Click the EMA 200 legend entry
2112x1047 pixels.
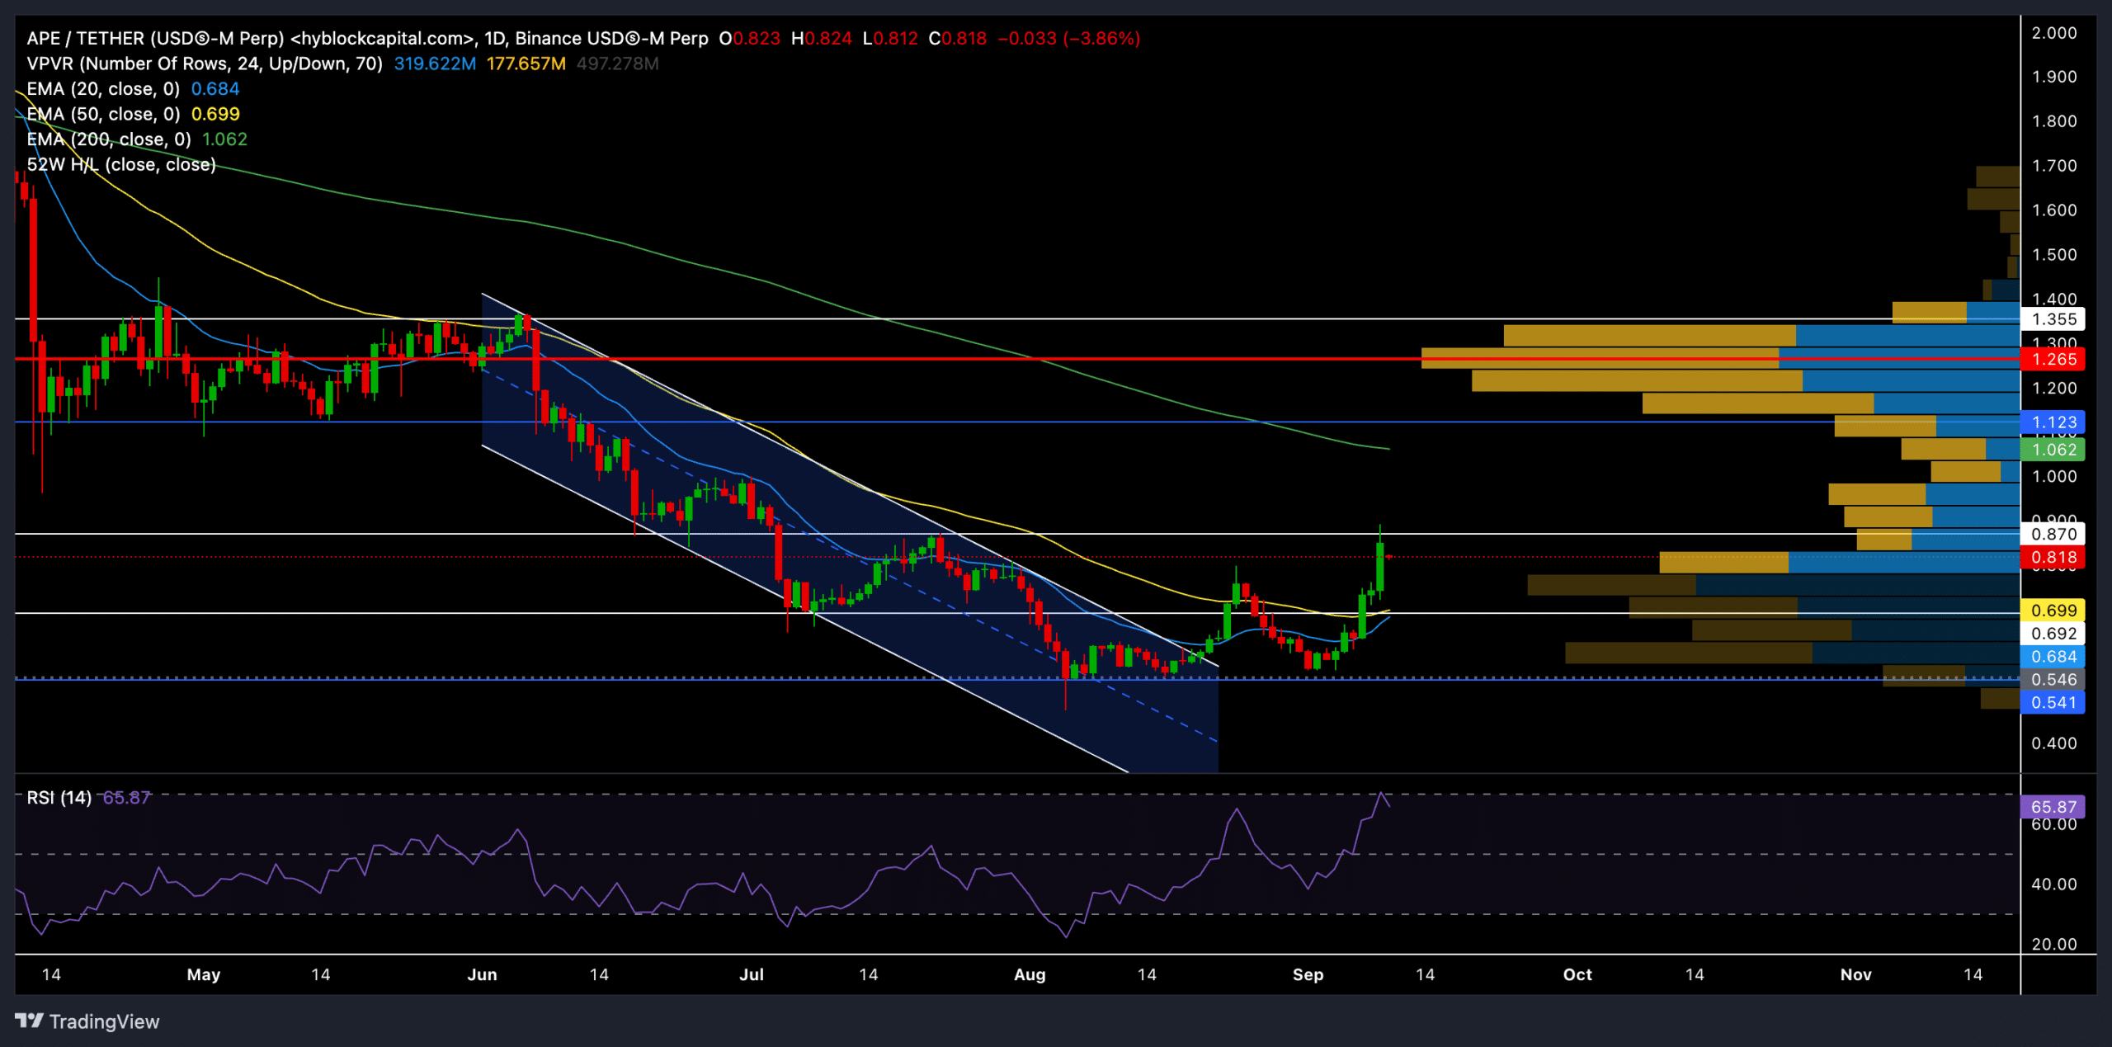point(108,139)
